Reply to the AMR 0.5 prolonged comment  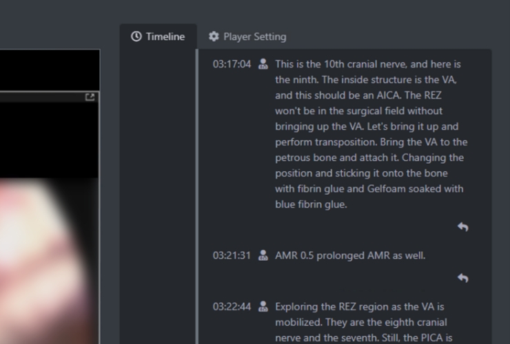coord(462,278)
